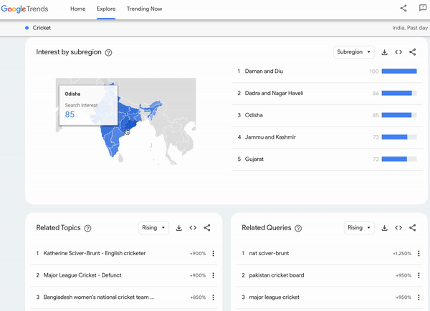Open more options for pakistan cricket board
430x311 pixels.
coord(419,275)
